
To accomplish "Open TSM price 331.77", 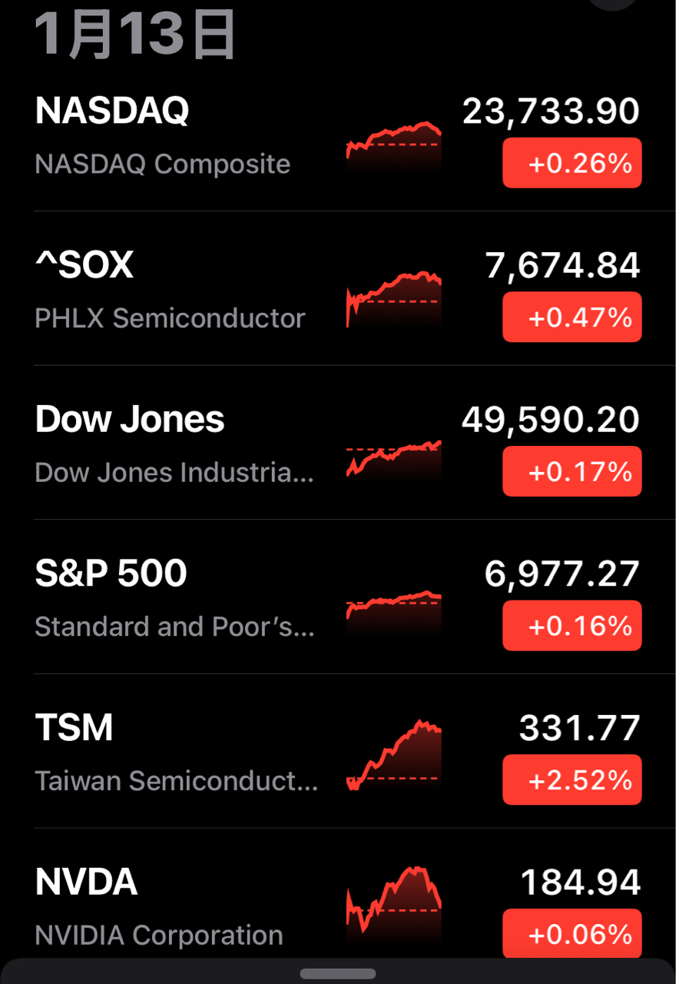I will point(579,728).
